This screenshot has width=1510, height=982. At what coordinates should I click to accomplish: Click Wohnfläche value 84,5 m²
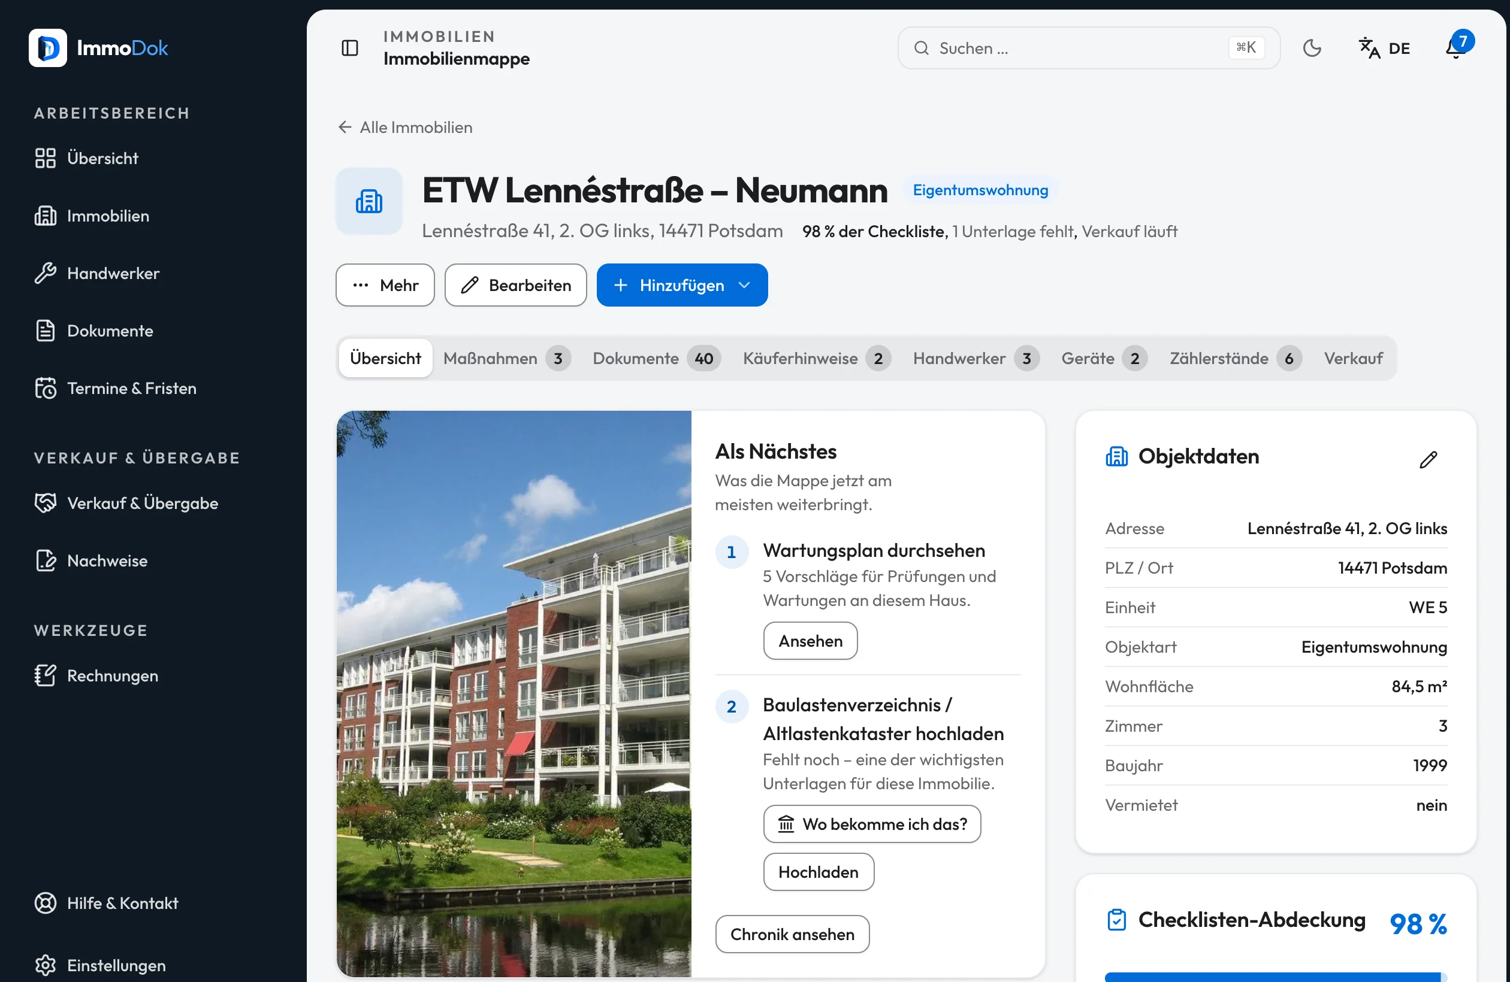1420,687
